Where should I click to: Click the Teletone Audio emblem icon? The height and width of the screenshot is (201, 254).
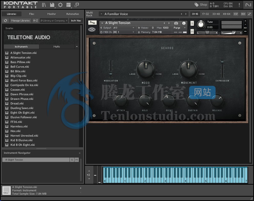(x=92, y=29)
